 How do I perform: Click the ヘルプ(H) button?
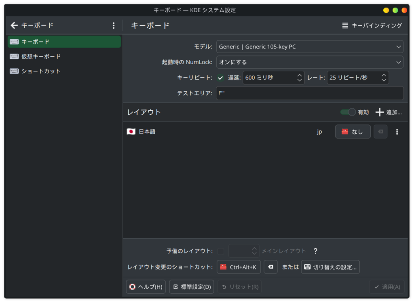146,287
